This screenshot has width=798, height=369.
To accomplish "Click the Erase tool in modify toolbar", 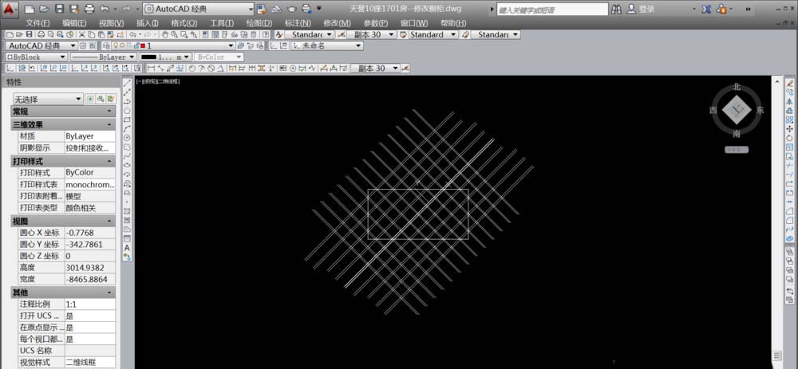I will tap(790, 83).
